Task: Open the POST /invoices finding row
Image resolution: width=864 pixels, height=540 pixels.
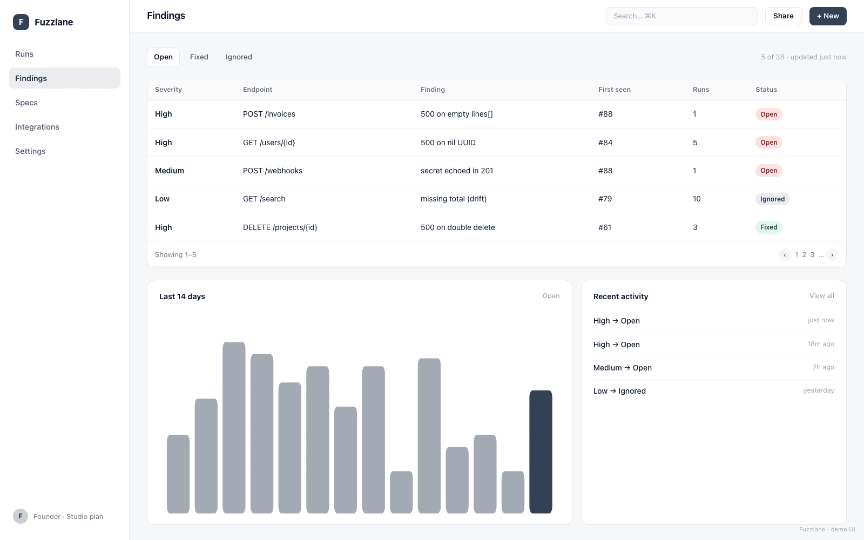Action: tap(496, 114)
